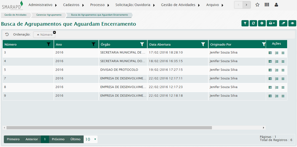Screen dimensions: 297x147
Task: Add page to favorites with star icon
Action: click(257, 5)
